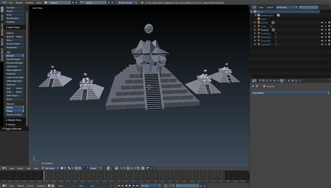Open the Window menu
Viewport: 331px width, 188px height.
coord(29,3)
